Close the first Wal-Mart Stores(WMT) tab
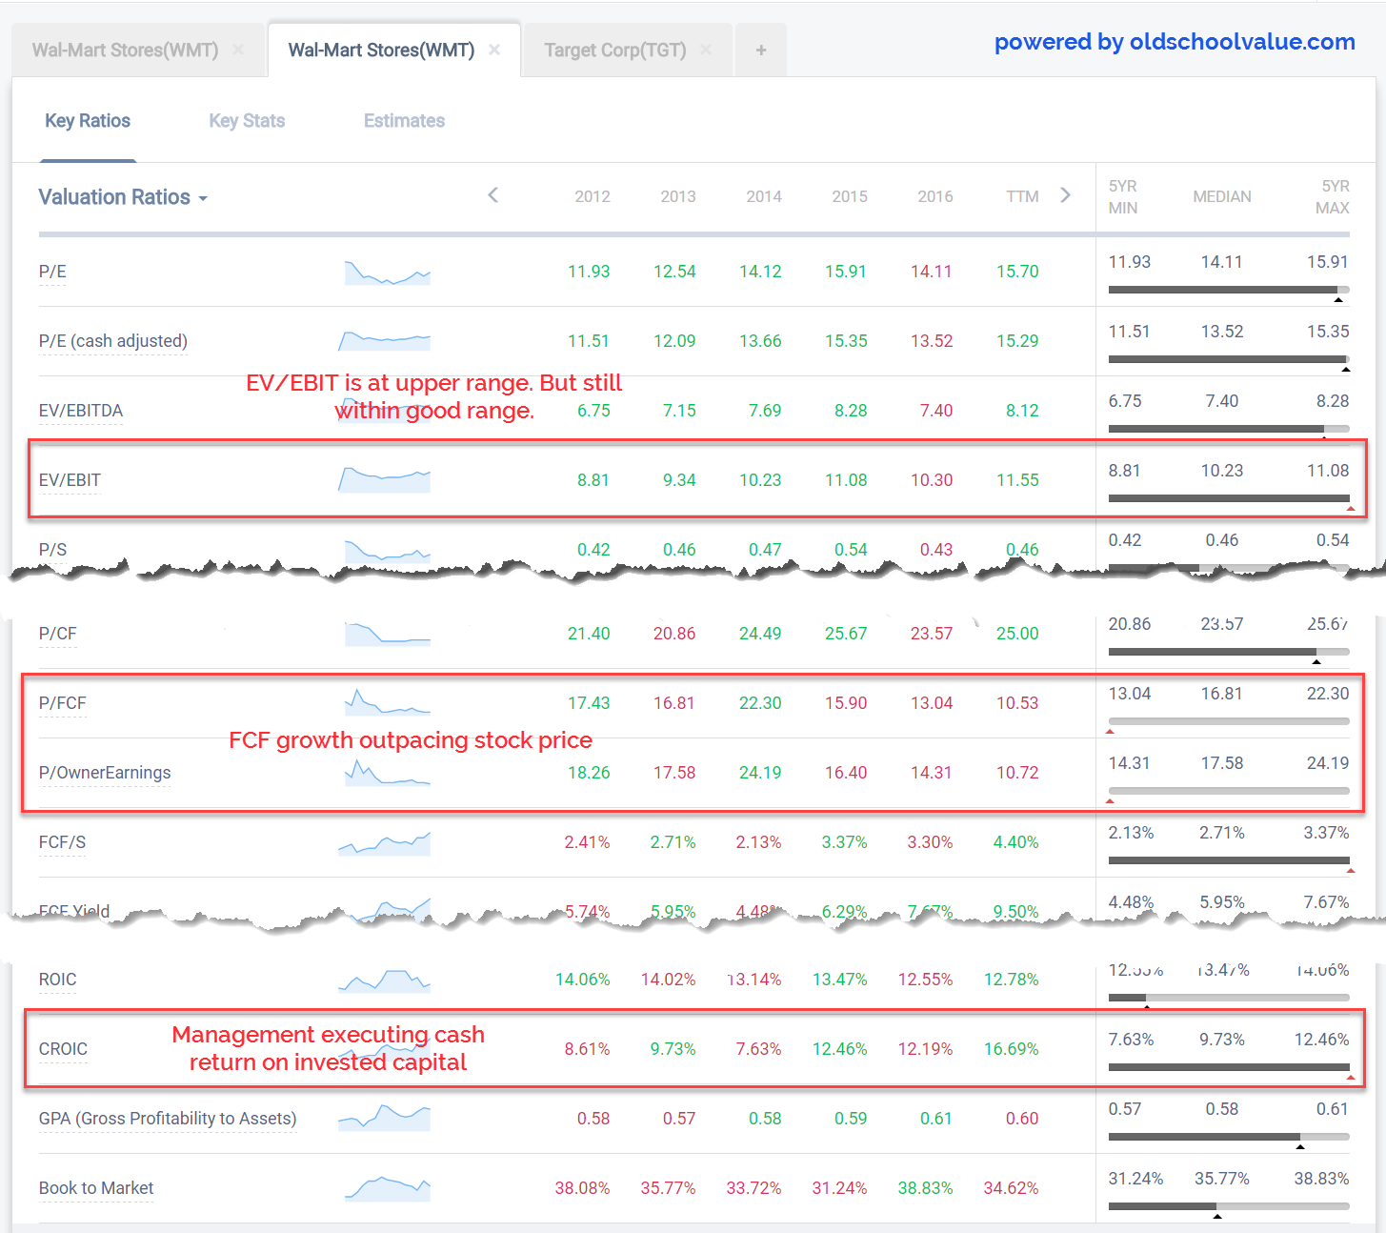 [x=238, y=50]
